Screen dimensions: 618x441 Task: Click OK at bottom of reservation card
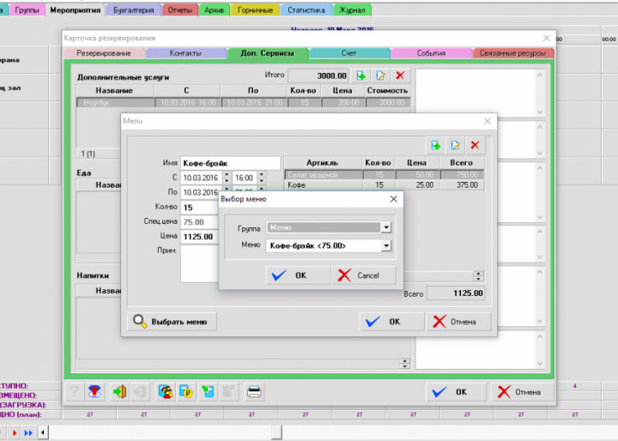[457, 392]
